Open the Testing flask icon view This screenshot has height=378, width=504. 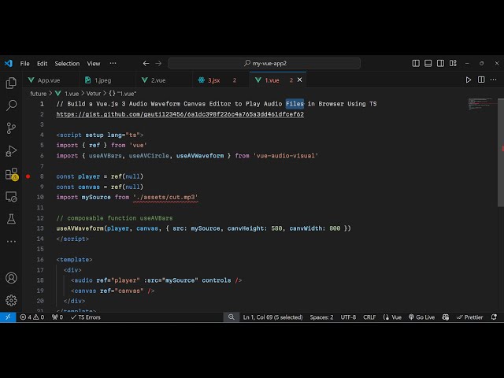[x=11, y=219]
